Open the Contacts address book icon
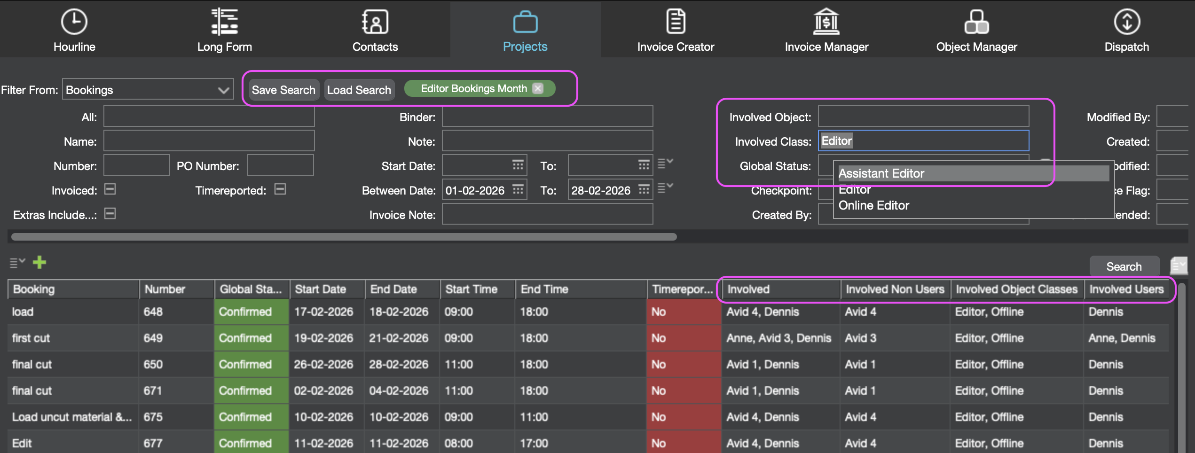This screenshot has width=1195, height=453. coord(375,22)
